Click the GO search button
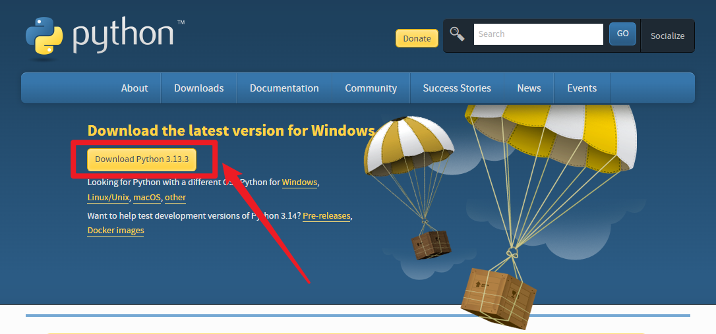716x334 pixels. coord(622,34)
